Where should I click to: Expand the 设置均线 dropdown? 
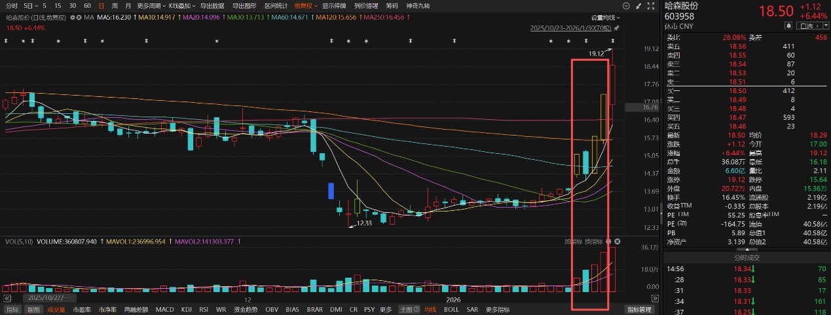click(606, 18)
